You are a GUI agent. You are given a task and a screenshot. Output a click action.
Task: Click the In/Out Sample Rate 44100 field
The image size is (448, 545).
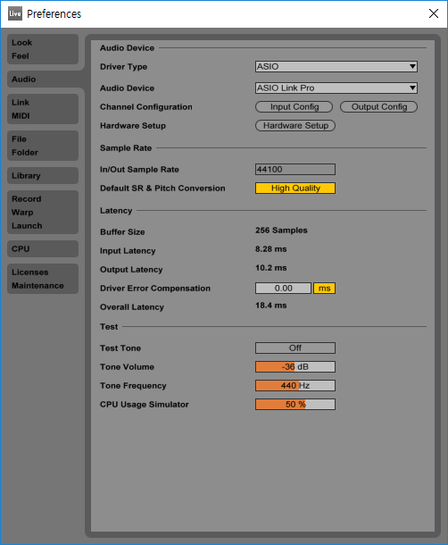[x=295, y=169]
